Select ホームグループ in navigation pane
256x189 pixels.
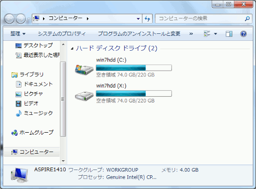point(36,133)
